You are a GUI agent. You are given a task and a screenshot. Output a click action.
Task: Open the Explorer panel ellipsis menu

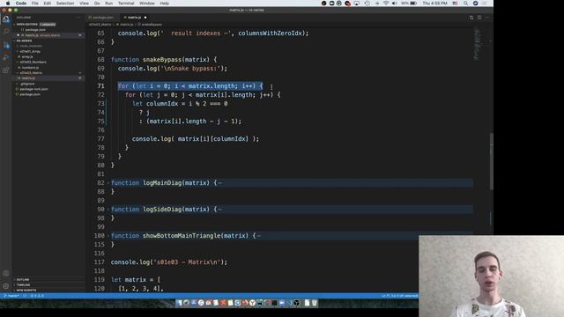coord(78,18)
